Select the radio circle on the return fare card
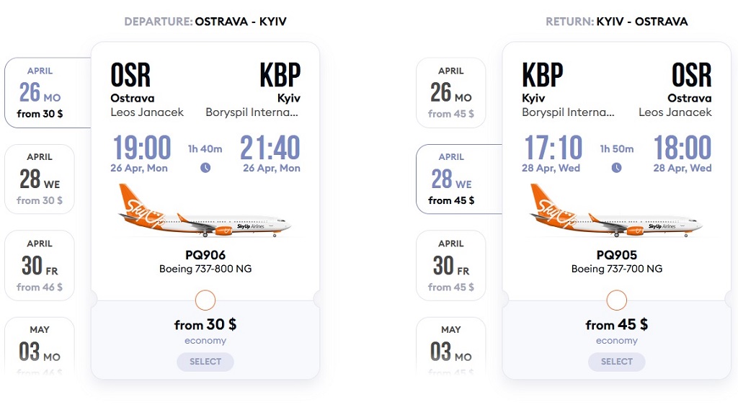 (617, 300)
